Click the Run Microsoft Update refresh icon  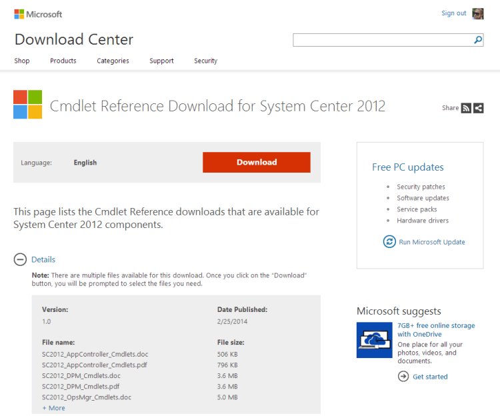click(x=389, y=242)
